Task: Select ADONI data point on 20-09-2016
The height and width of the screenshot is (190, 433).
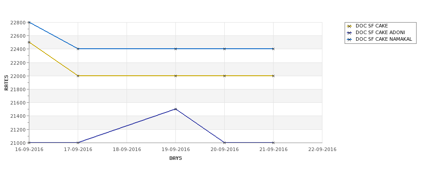Action: click(225, 143)
